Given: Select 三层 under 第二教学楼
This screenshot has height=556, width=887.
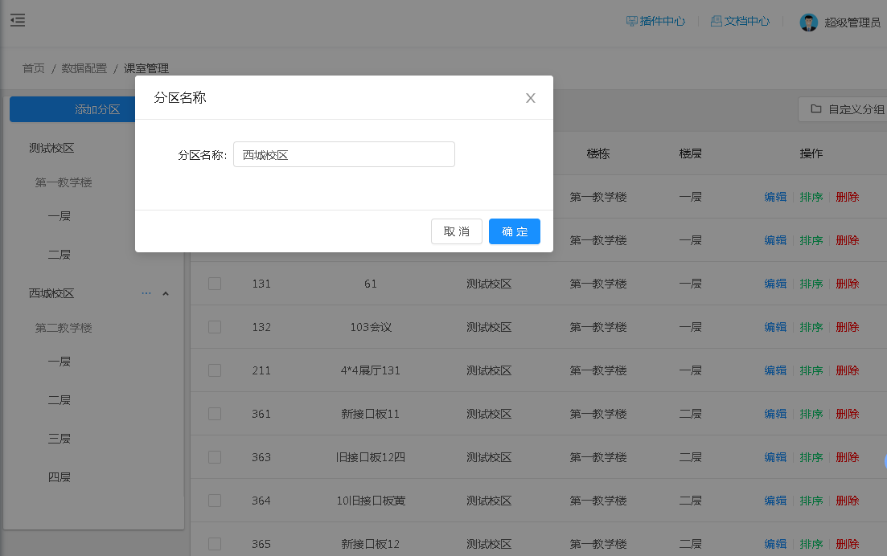Looking at the screenshot, I should (60, 439).
